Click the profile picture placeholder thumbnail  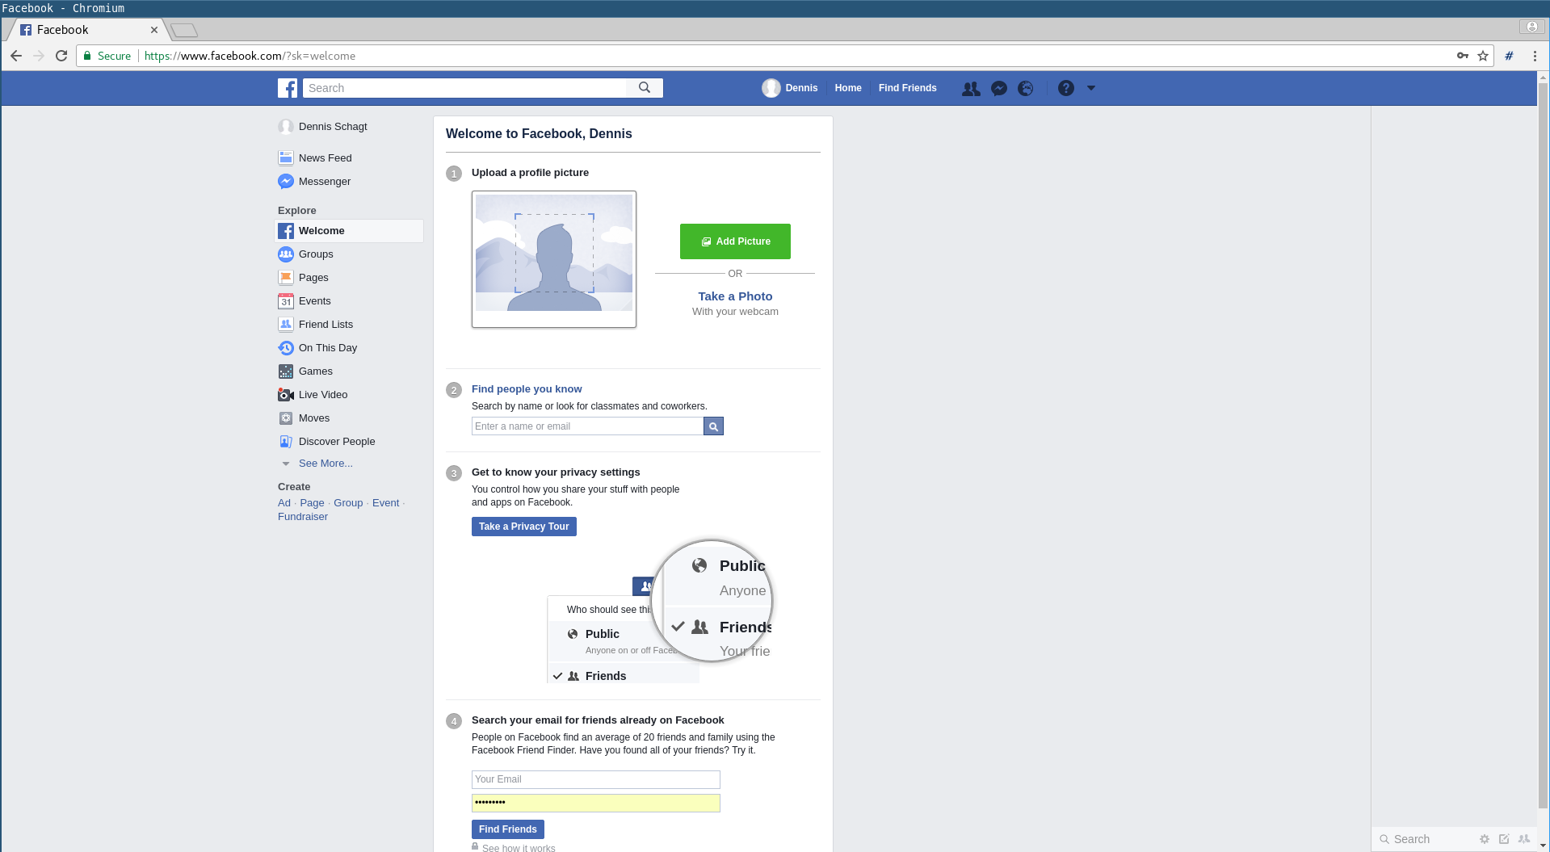[554, 259]
